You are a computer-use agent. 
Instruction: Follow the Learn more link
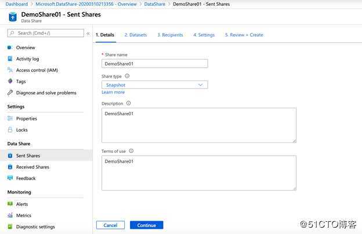[x=113, y=92]
